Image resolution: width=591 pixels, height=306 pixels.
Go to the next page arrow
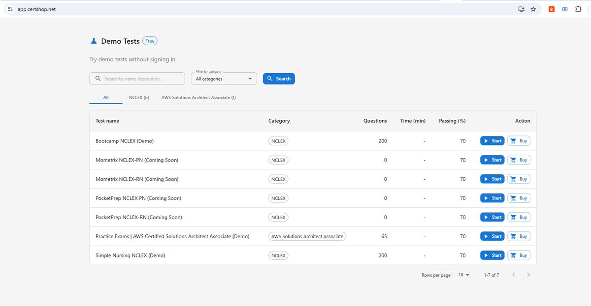coord(528,275)
